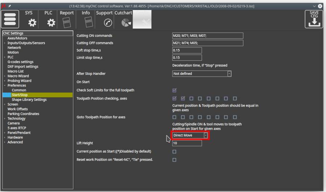Open the After Stop Handler dropdown

tap(202, 74)
